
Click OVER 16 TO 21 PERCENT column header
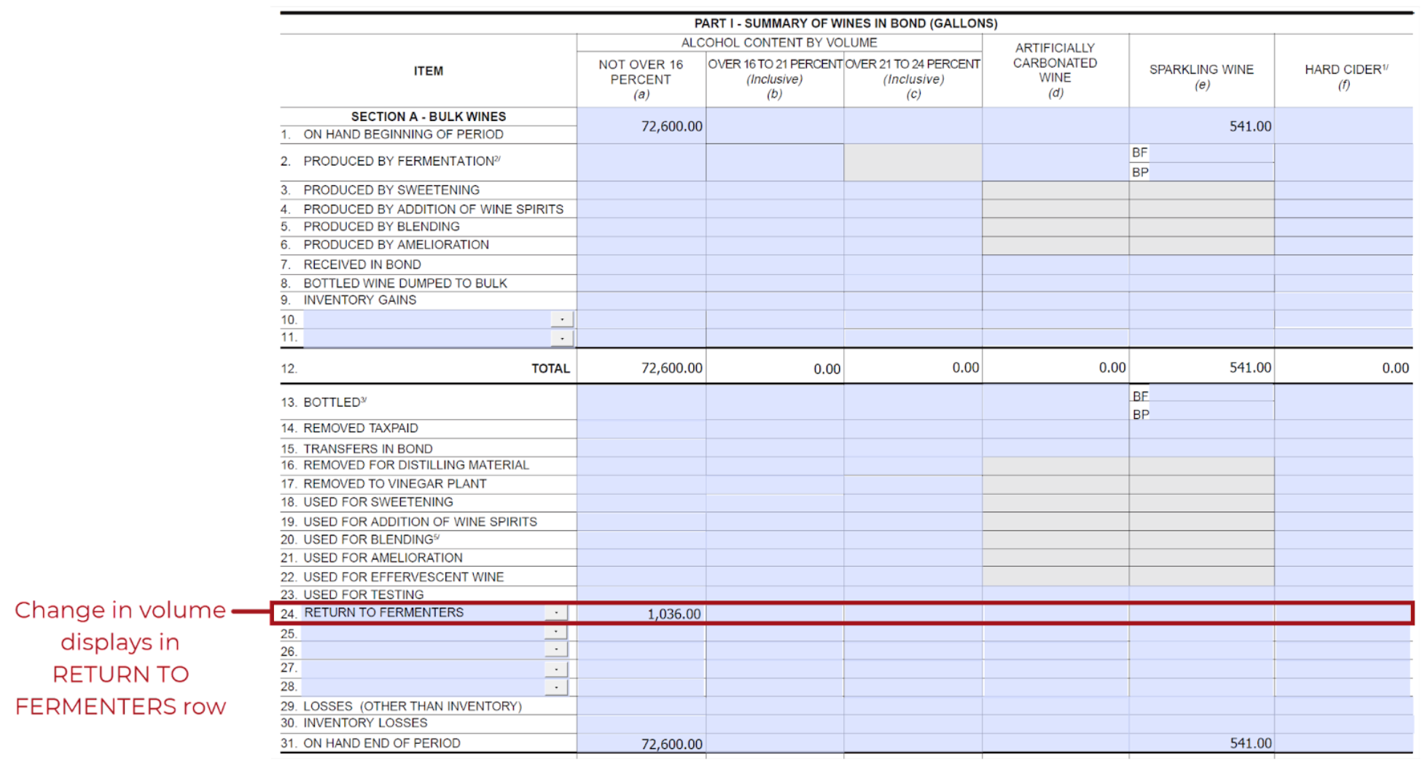coord(775,79)
